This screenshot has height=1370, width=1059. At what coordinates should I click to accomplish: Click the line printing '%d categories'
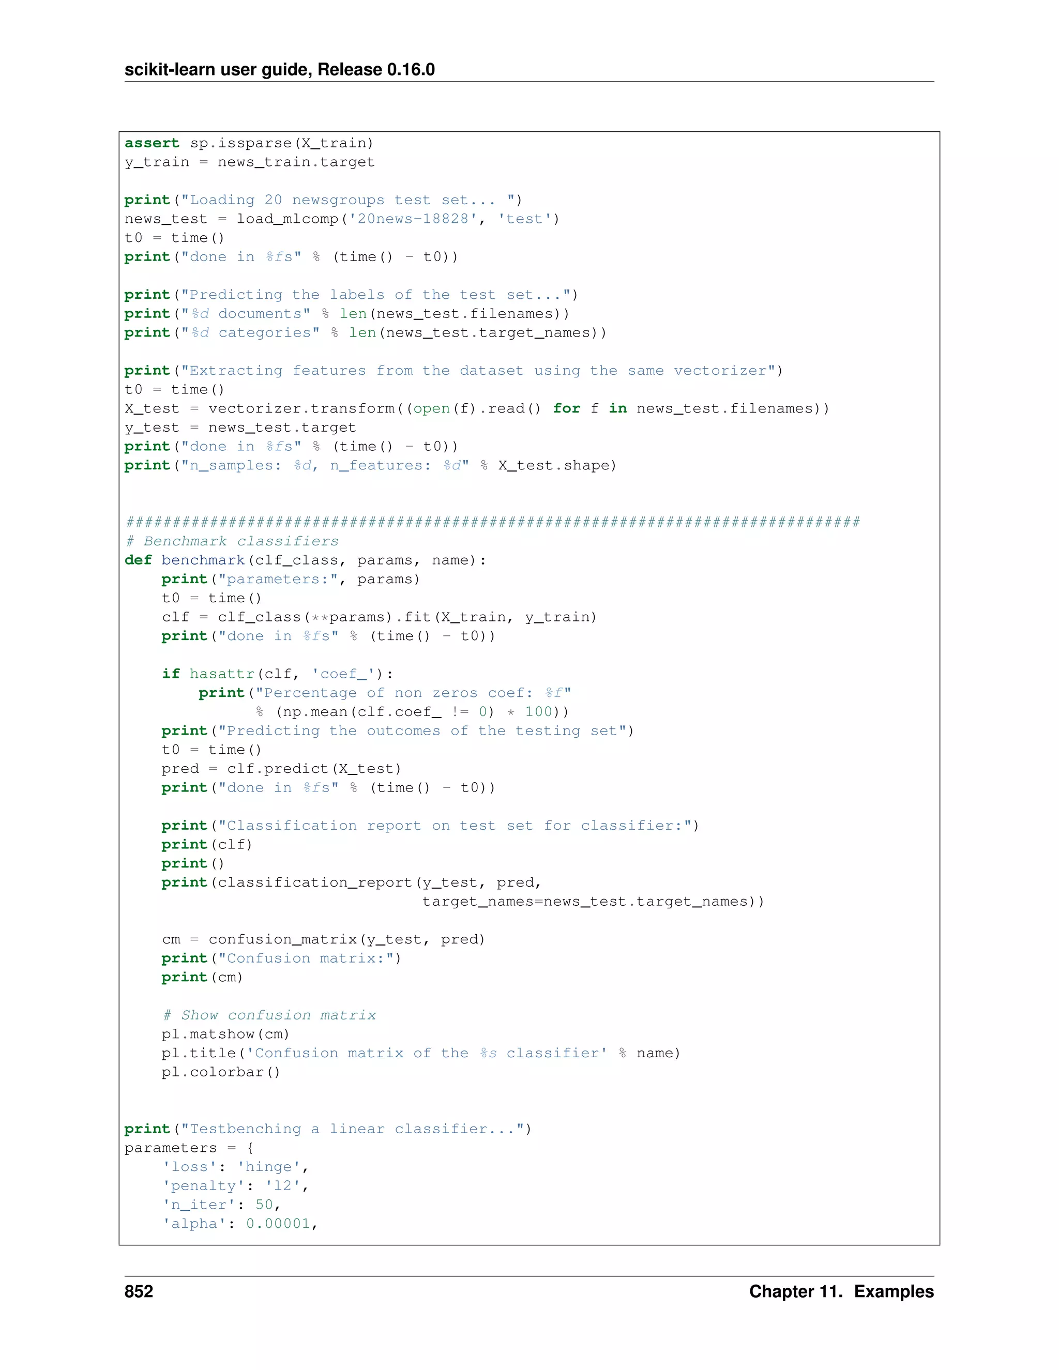pyautogui.click(x=366, y=332)
